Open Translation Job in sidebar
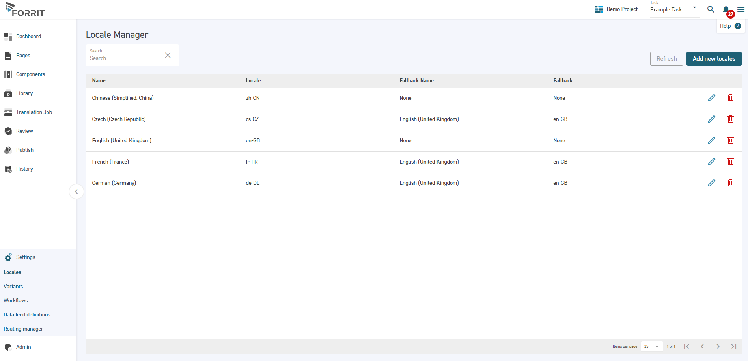Image resolution: width=748 pixels, height=361 pixels. point(34,112)
